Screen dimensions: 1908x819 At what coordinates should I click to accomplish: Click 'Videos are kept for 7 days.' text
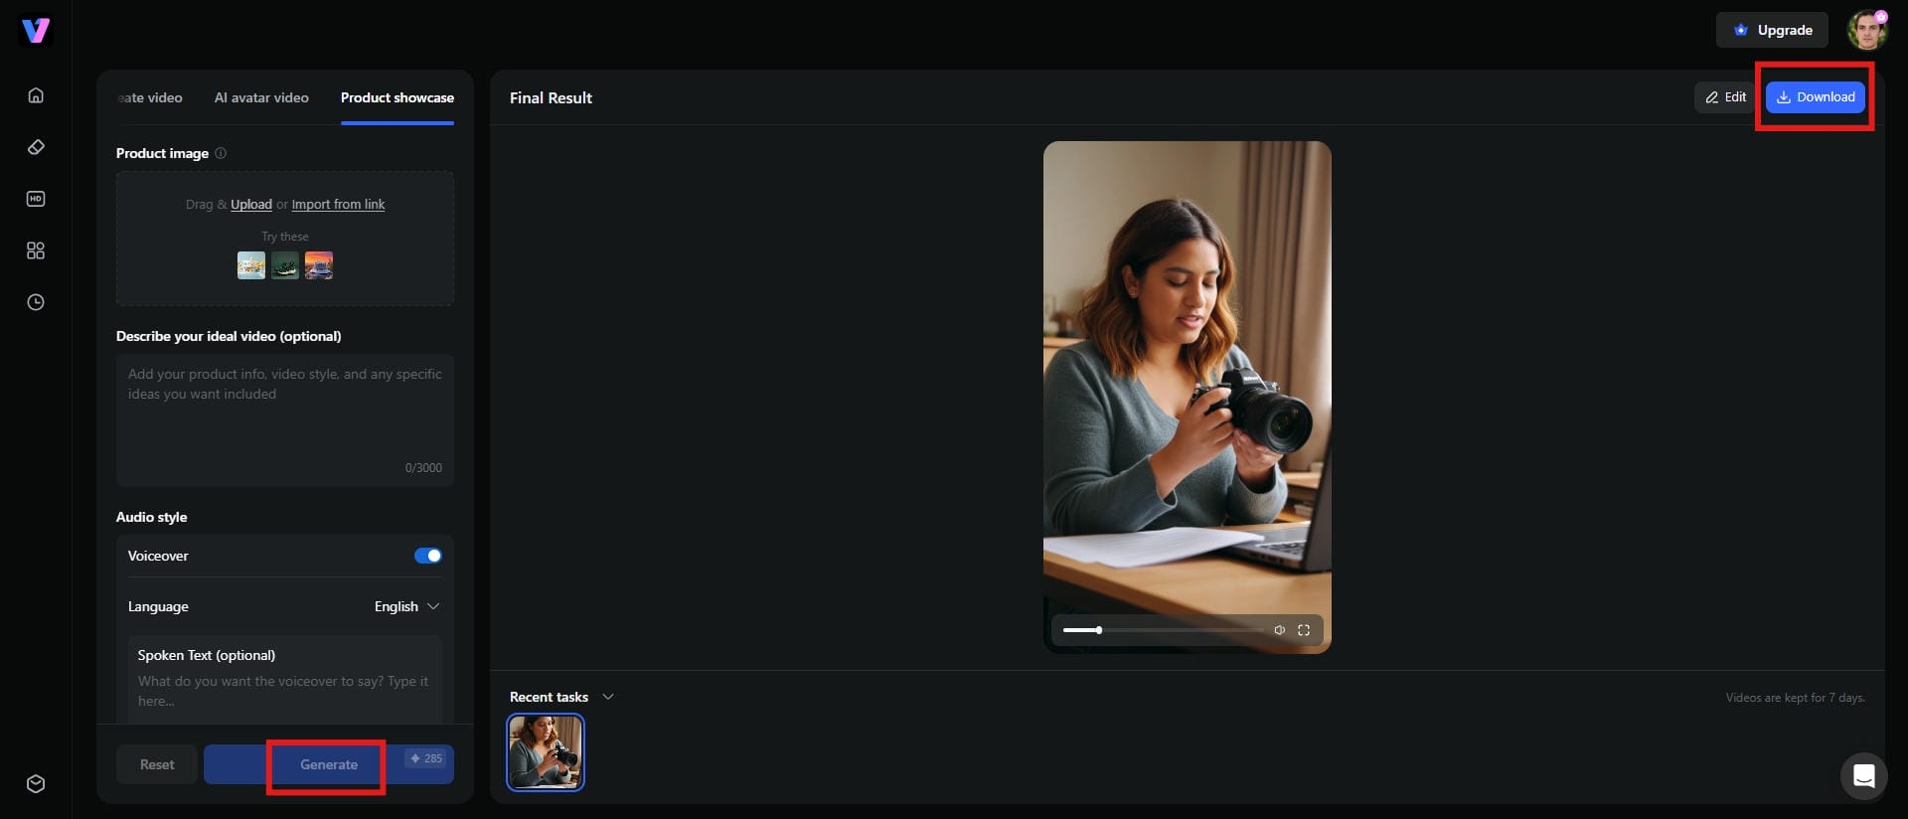[1795, 698]
